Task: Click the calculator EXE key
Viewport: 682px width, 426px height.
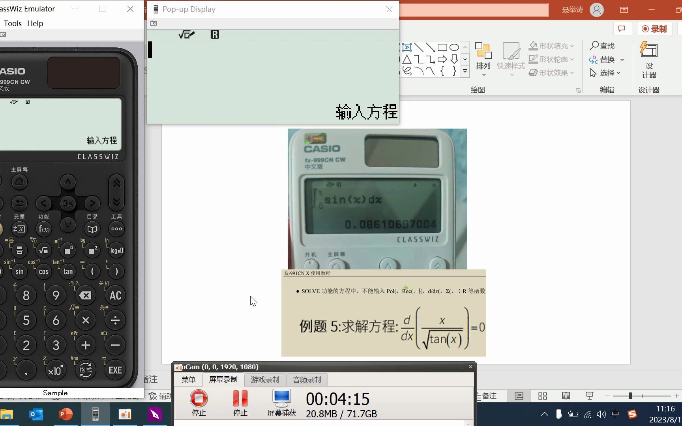Action: coord(115,370)
